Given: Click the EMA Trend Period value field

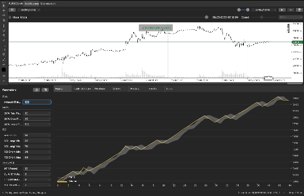Looking at the screenshot, I should tap(37, 124).
